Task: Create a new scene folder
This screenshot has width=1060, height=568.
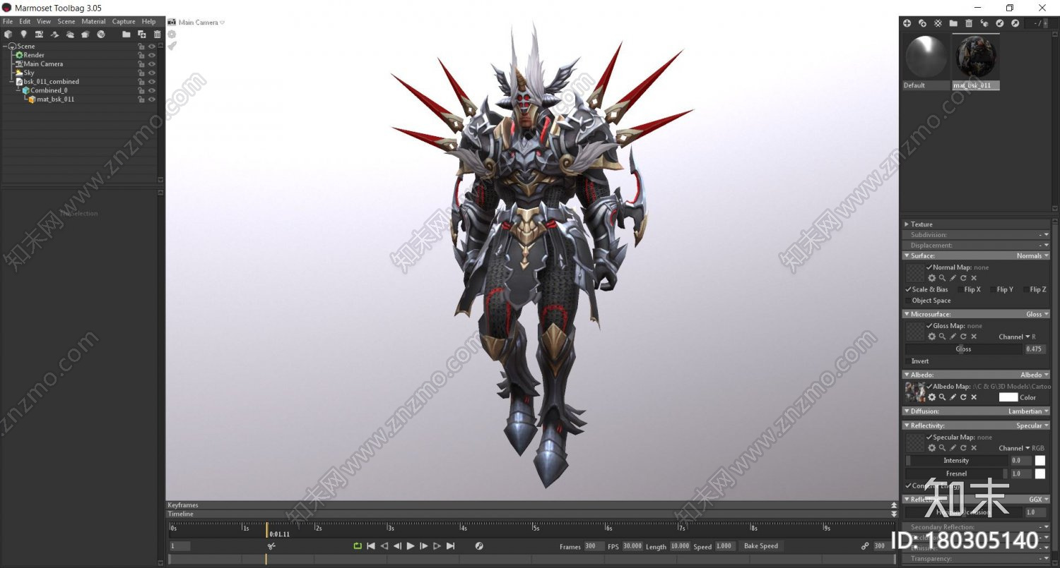Action: click(x=126, y=34)
